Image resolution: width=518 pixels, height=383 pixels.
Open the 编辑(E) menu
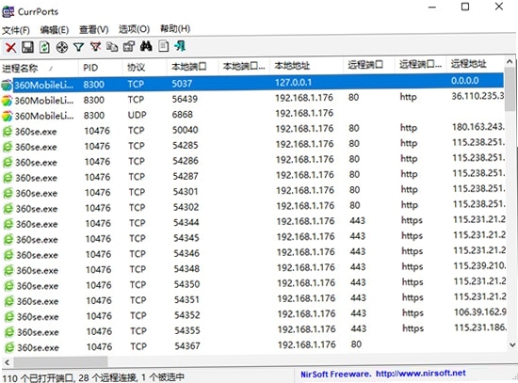55,30
